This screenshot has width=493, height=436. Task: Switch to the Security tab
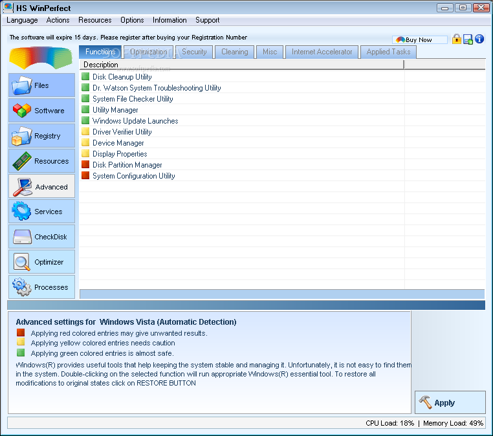pos(194,52)
